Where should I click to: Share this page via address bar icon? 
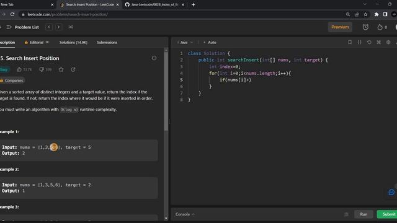(x=357, y=14)
